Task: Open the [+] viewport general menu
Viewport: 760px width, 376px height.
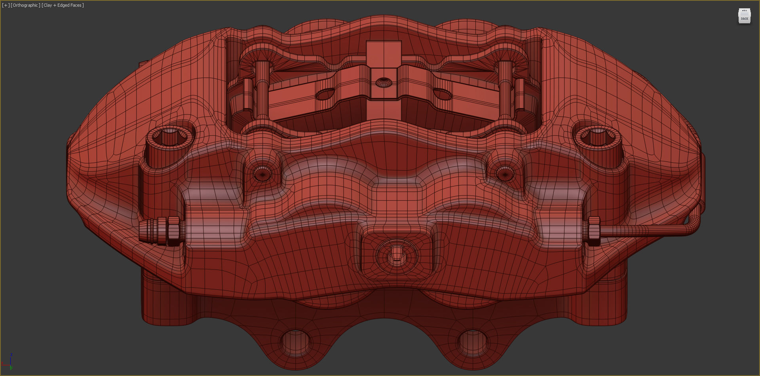Action: (6, 5)
